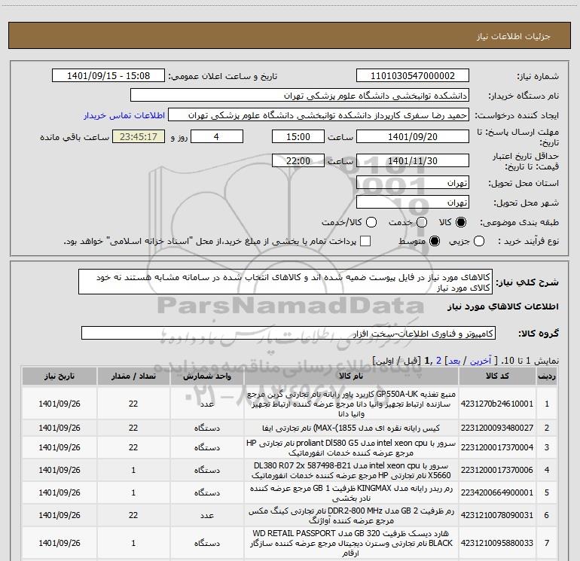This screenshot has height=561, width=580.
Task: Click the remaining days field showing 4
Action: (217, 136)
